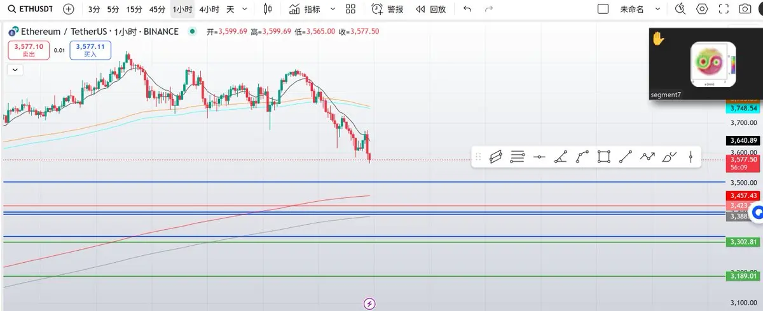Click the purple lightning bolt icon
The width and height of the screenshot is (763, 311).
point(370,303)
